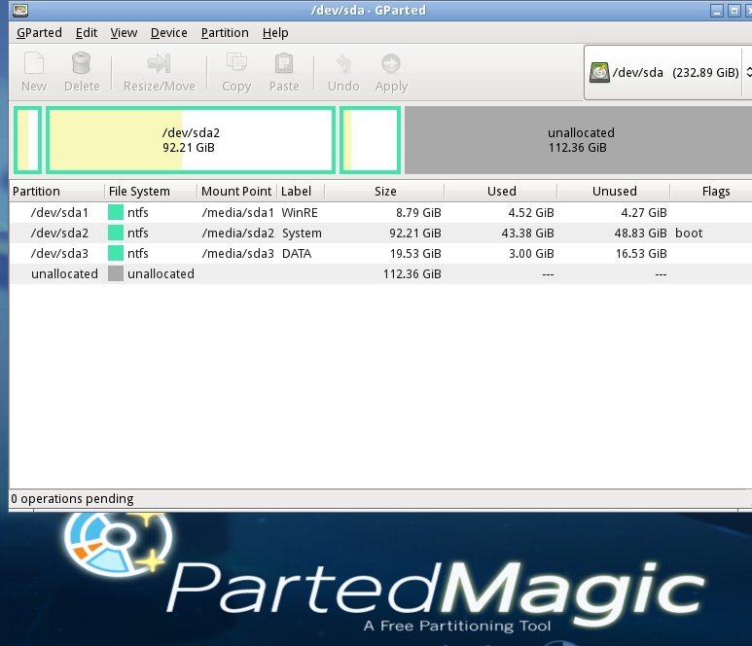The image size is (752, 646).
Task: Click the 4.52 GiB used value
Action: (x=531, y=212)
